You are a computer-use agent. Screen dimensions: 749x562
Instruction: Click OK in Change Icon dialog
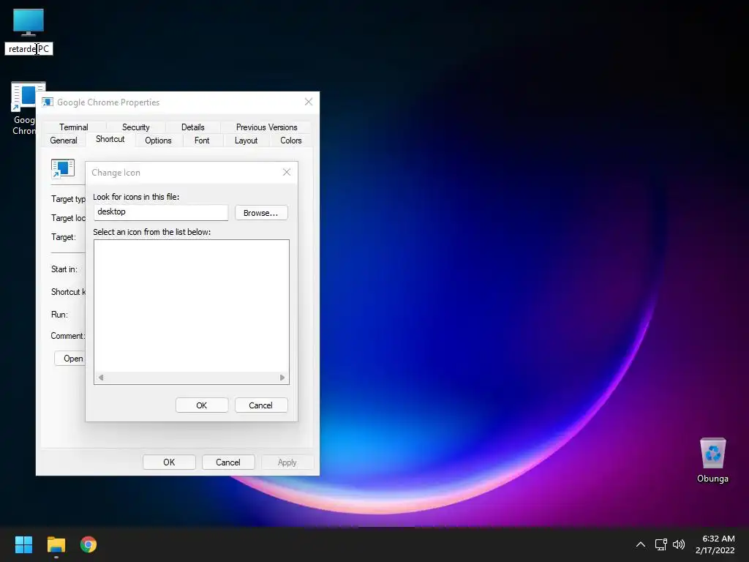click(202, 405)
